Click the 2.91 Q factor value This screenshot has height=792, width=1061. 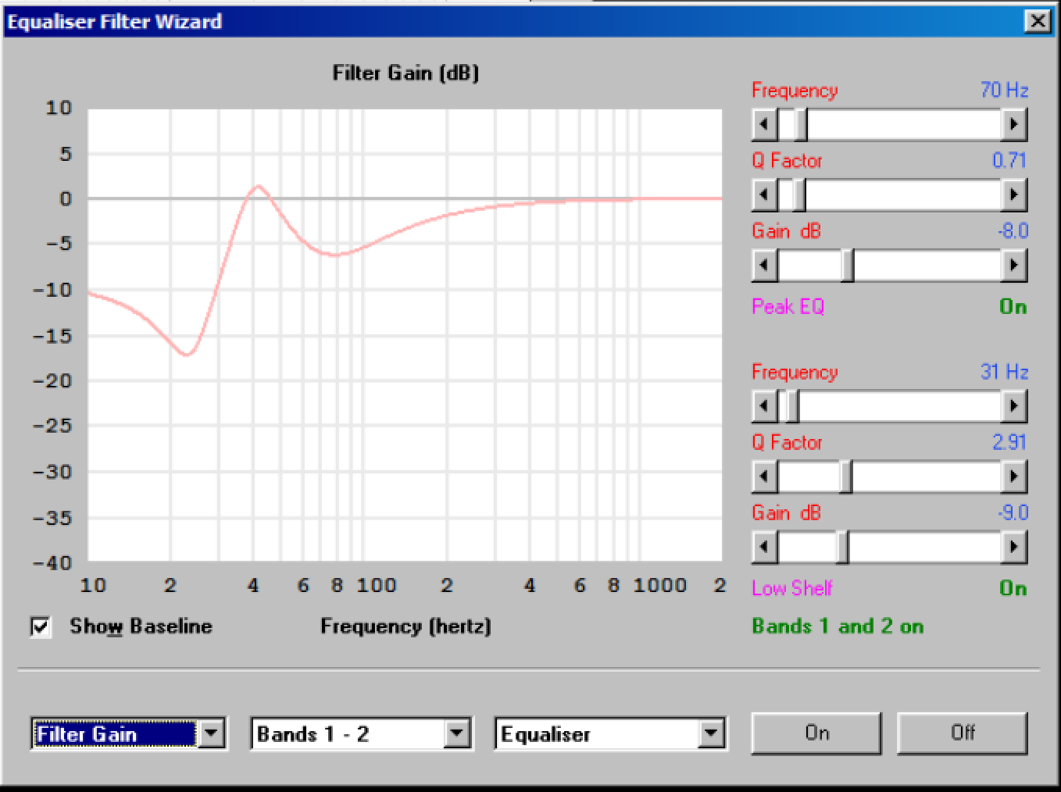pyautogui.click(x=1009, y=442)
